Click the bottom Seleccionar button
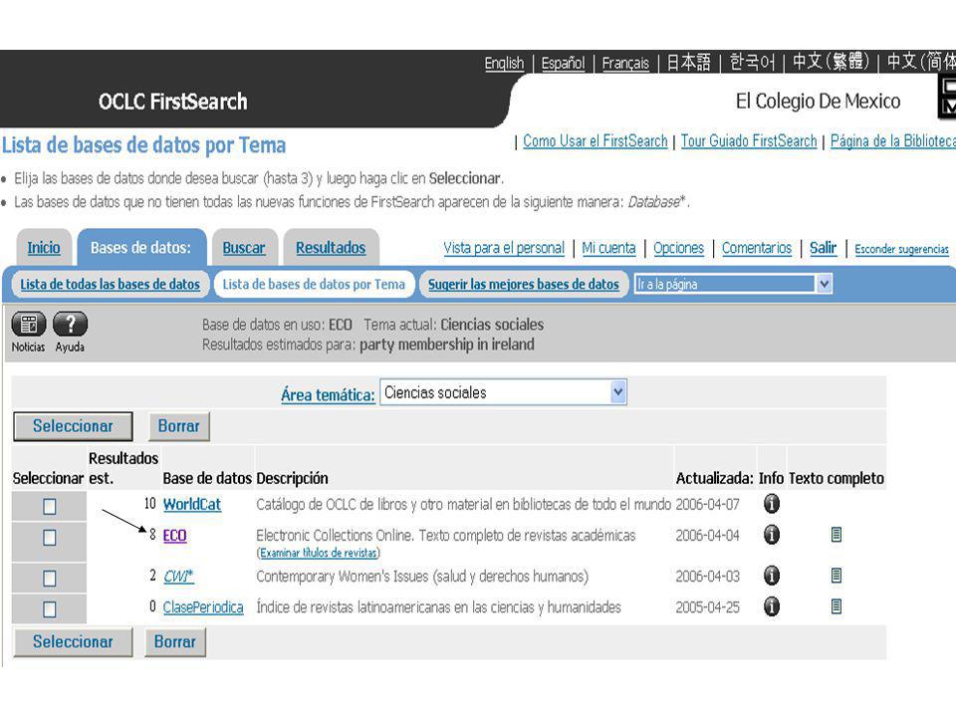Screen dimensions: 956x717 73,642
